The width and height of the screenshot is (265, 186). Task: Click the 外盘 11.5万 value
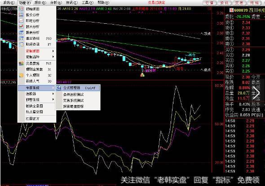coord(243,98)
